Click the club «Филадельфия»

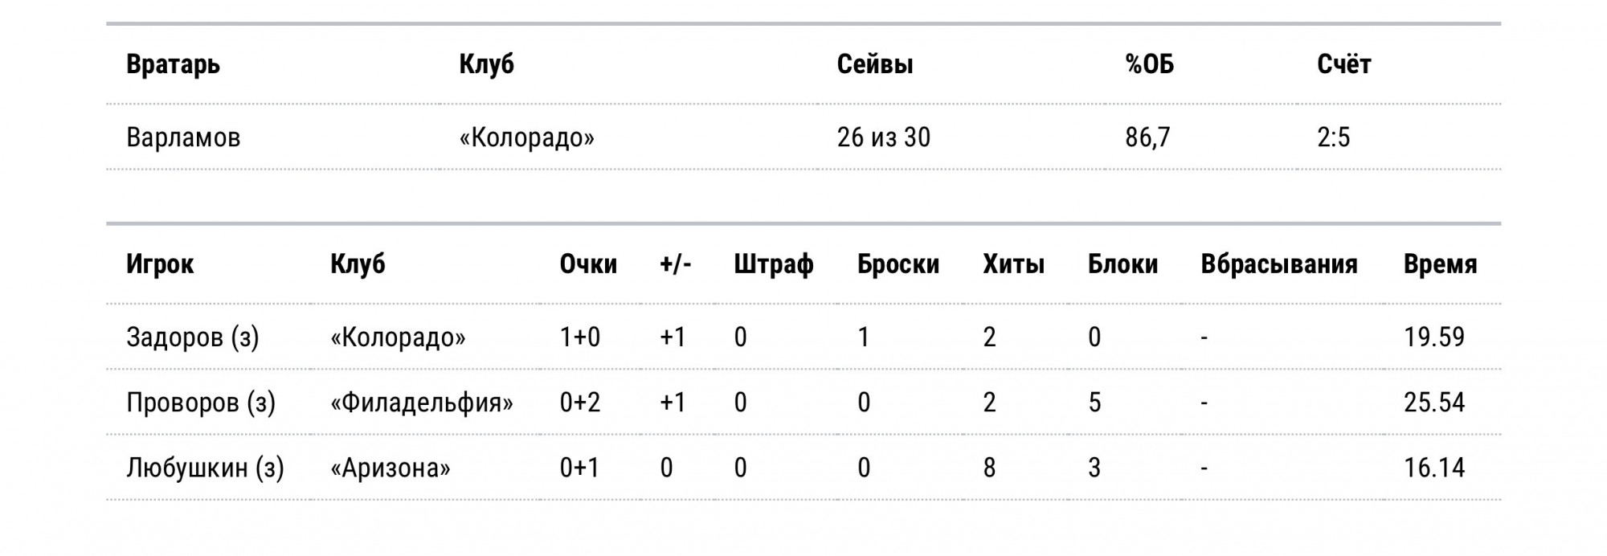(x=421, y=403)
